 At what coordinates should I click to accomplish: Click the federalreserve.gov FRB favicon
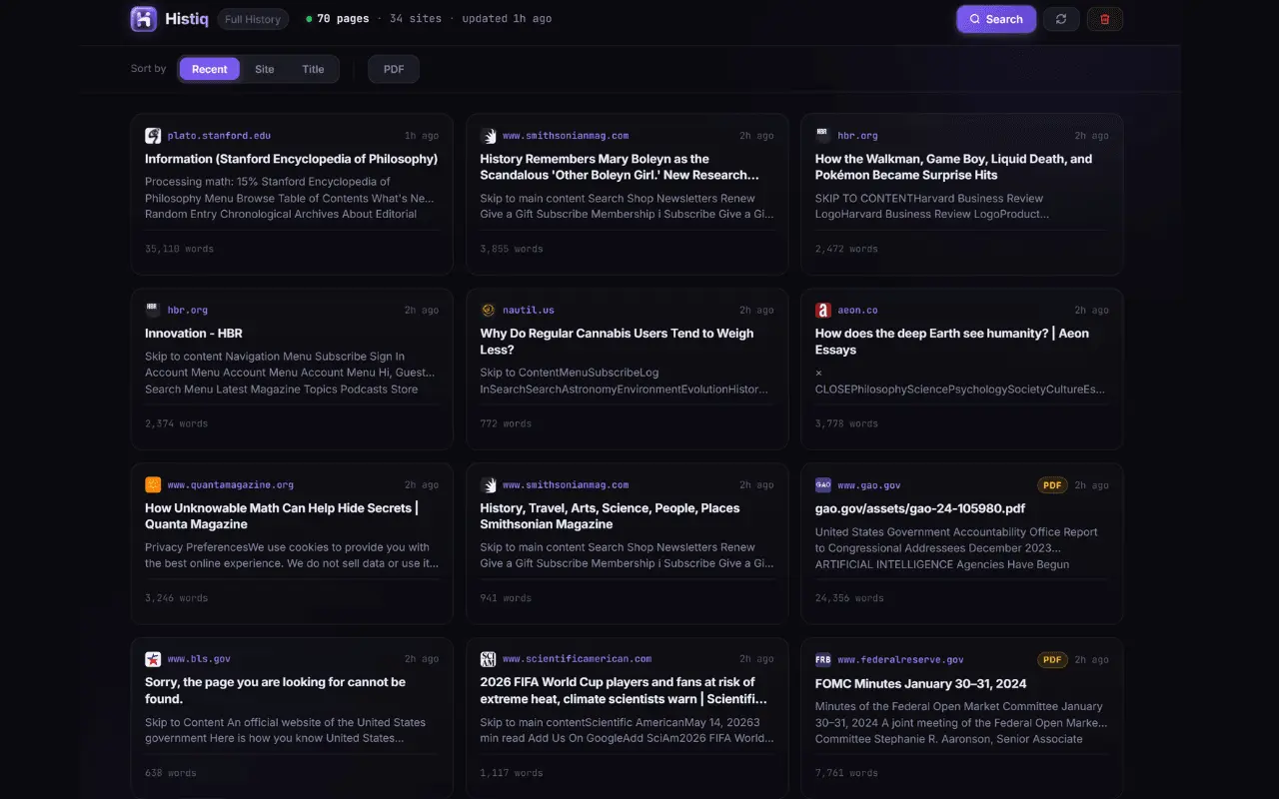pos(823,659)
